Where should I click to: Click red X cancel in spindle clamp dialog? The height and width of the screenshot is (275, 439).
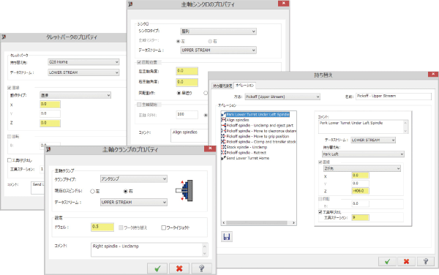point(179,268)
